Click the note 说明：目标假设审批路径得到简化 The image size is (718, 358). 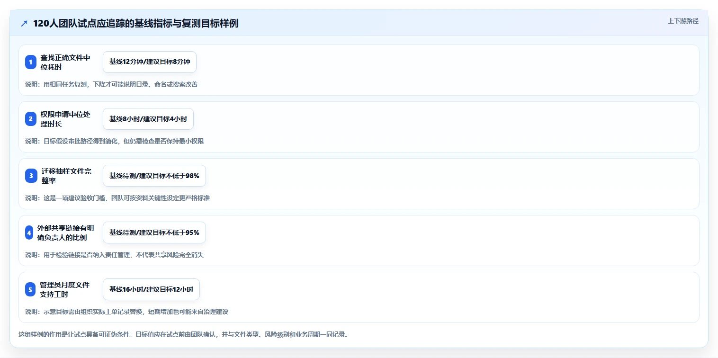(115, 141)
